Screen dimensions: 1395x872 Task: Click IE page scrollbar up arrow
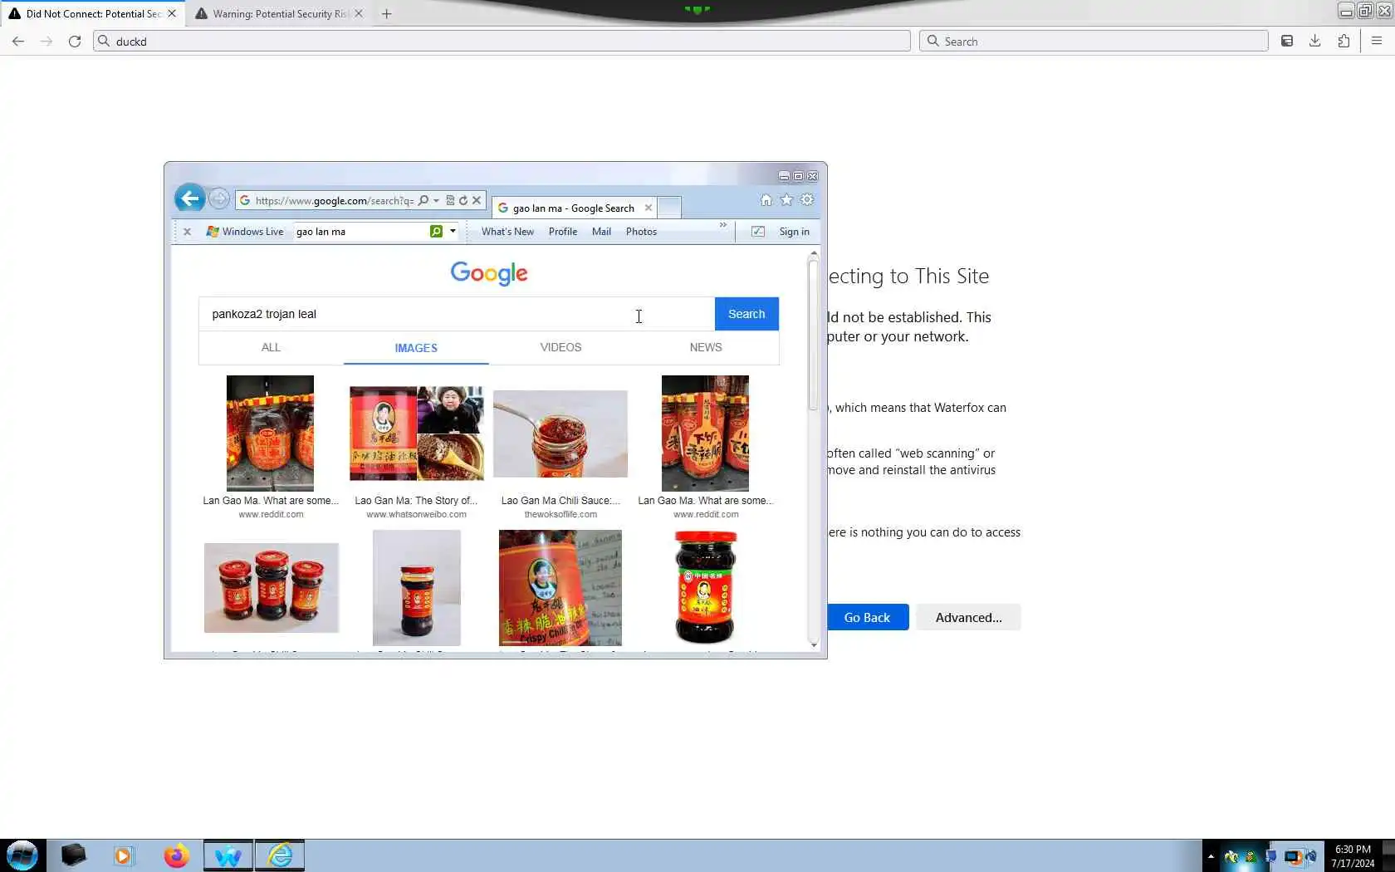[x=814, y=253]
